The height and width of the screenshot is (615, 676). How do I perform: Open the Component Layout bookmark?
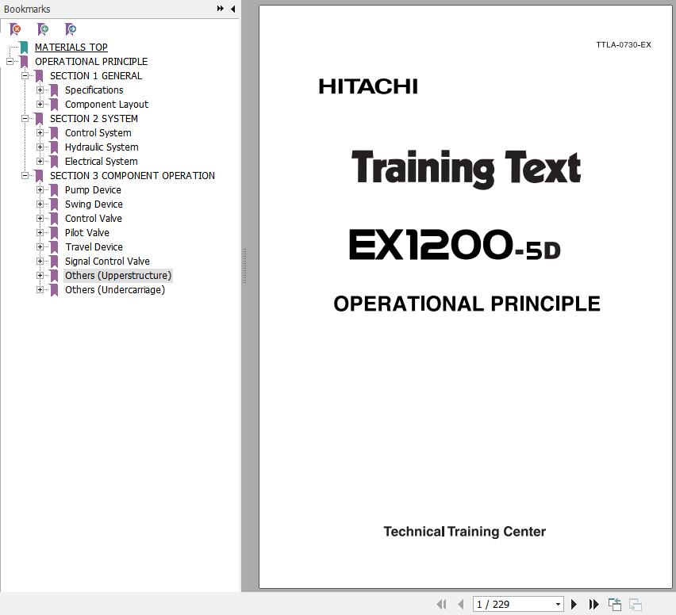(x=106, y=105)
